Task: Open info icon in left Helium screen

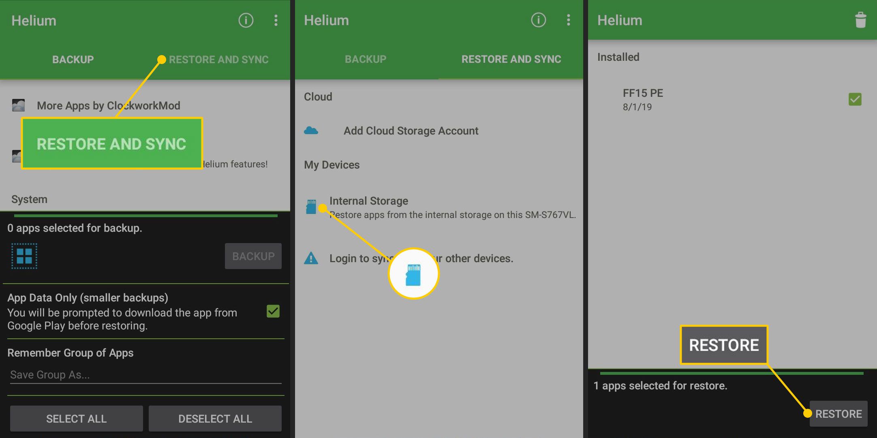Action: click(x=246, y=20)
